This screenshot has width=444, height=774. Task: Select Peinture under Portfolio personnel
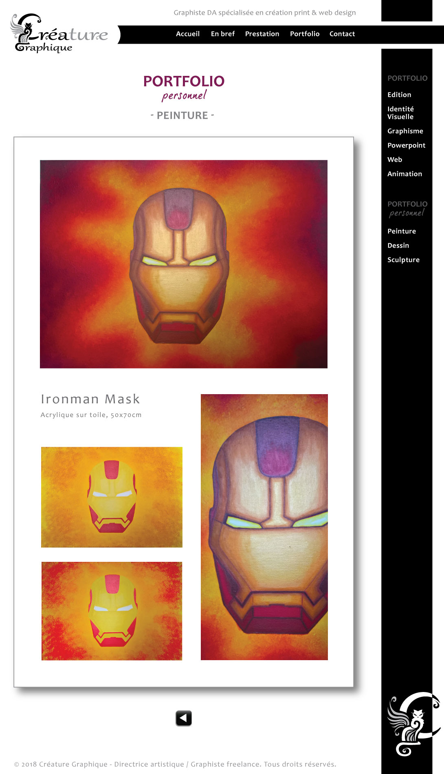[402, 231]
